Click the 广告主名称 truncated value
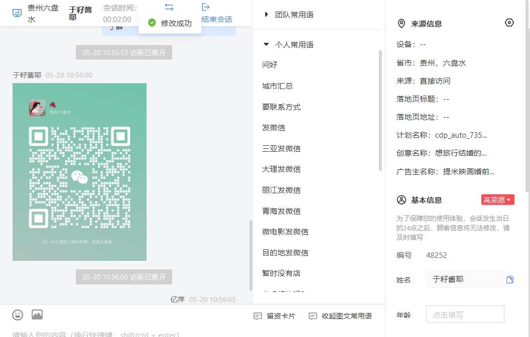 [x=469, y=172]
